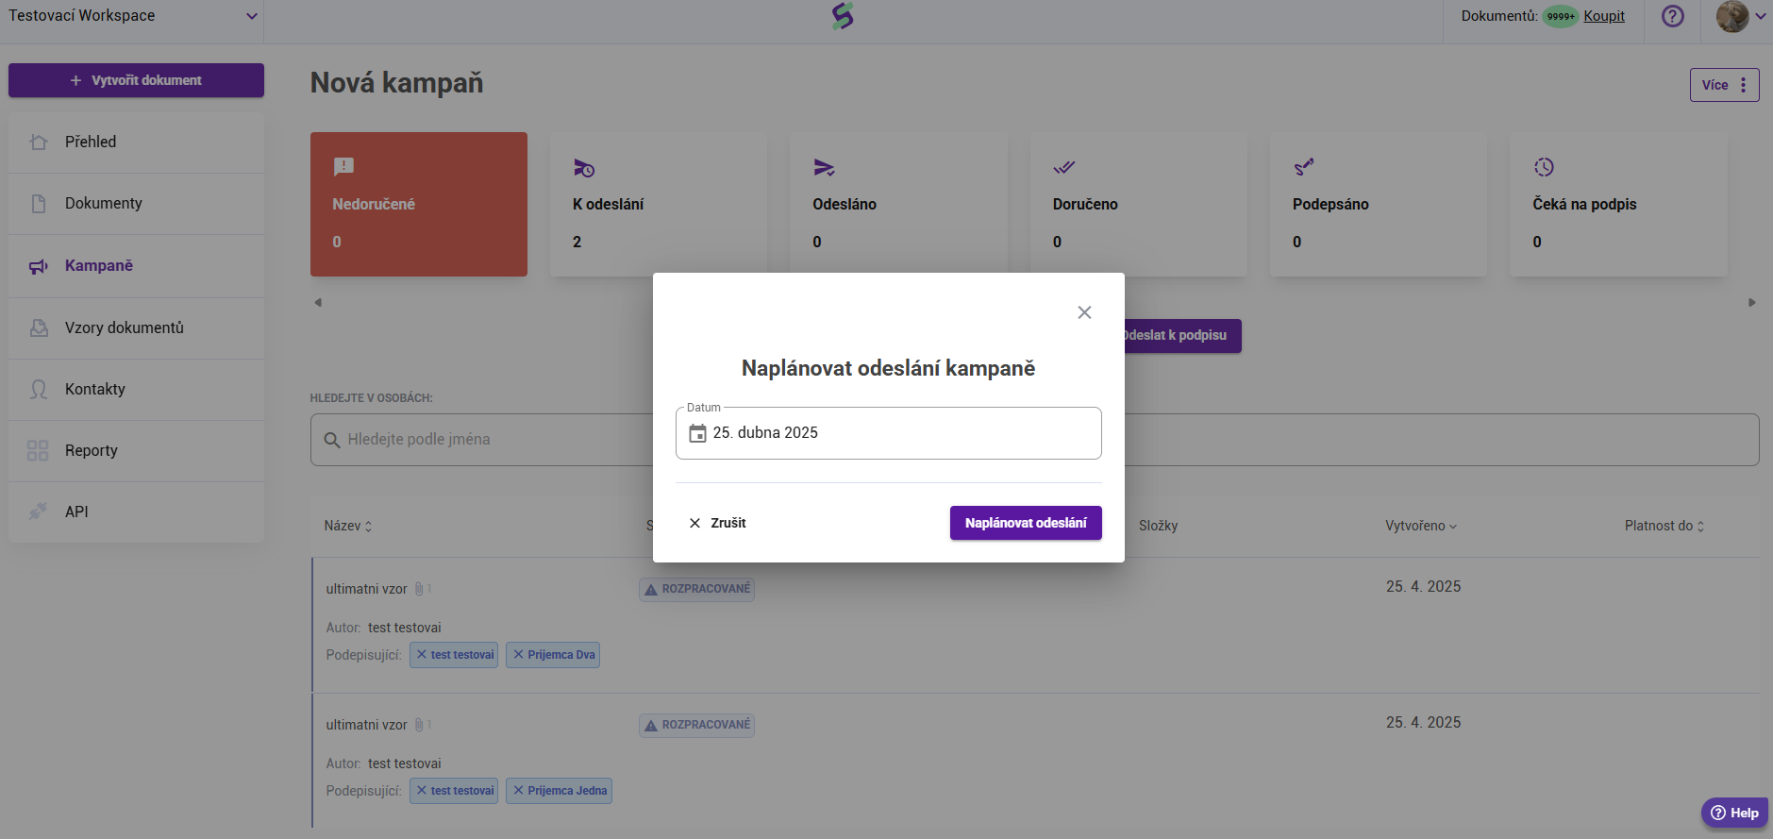The image size is (1773, 839).
Task: Click the Čeká na podpis clock icon
Action: (x=1544, y=167)
